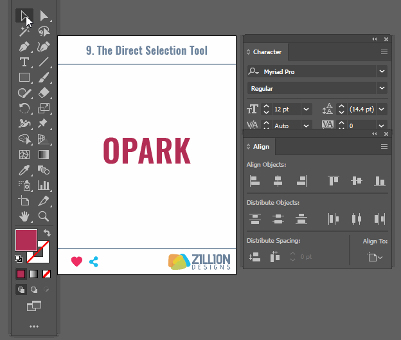Open the Align To dropdown
This screenshot has width=401, height=340.
tap(374, 257)
